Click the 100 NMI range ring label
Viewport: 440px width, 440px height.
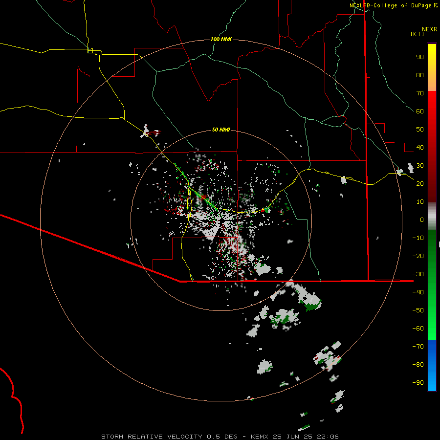(221, 39)
